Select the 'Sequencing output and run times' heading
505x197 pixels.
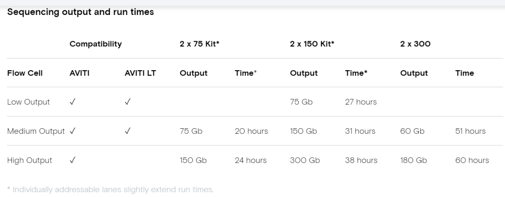pyautogui.click(x=80, y=12)
